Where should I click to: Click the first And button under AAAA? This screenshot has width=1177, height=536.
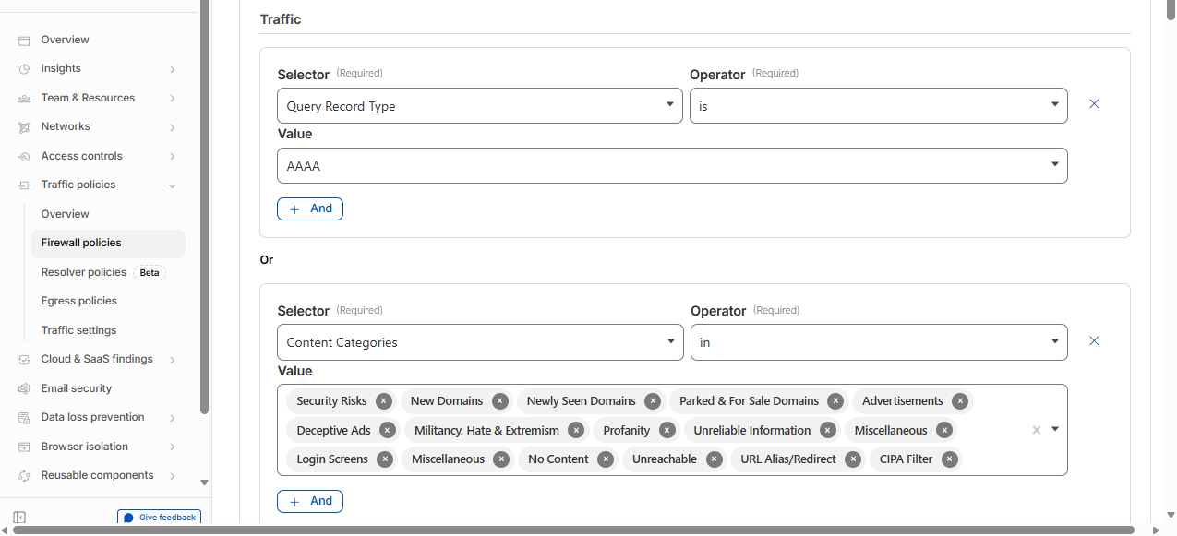click(x=310, y=209)
